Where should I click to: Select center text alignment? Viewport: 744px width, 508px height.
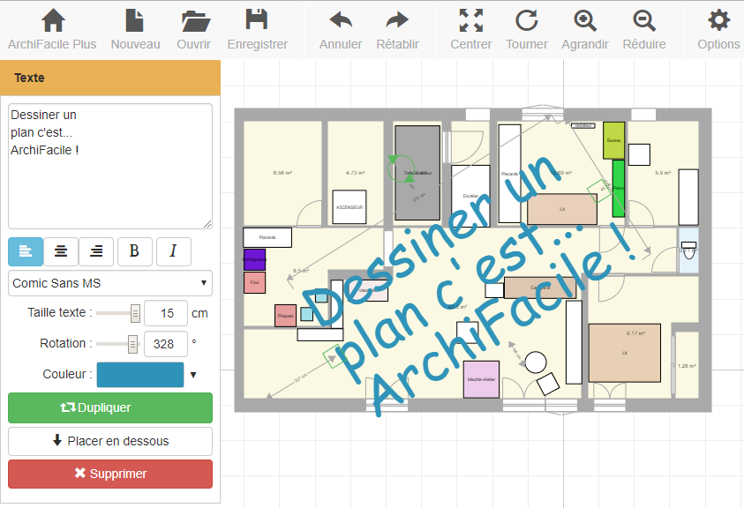point(61,251)
